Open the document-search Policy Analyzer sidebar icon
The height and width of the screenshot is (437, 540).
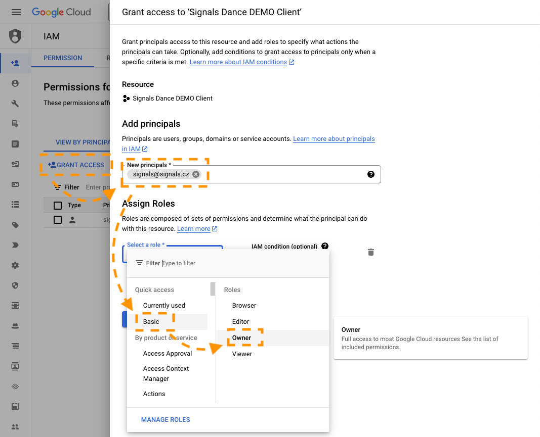[15, 123]
